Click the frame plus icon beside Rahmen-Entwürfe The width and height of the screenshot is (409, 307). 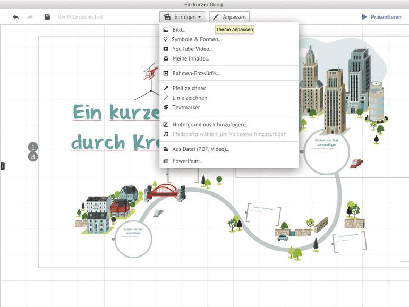[166, 73]
